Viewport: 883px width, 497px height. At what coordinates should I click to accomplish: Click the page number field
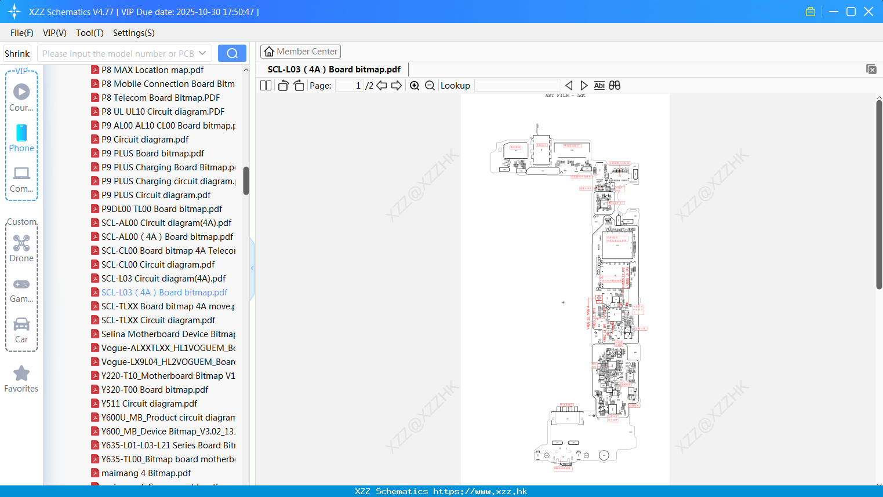tap(350, 85)
